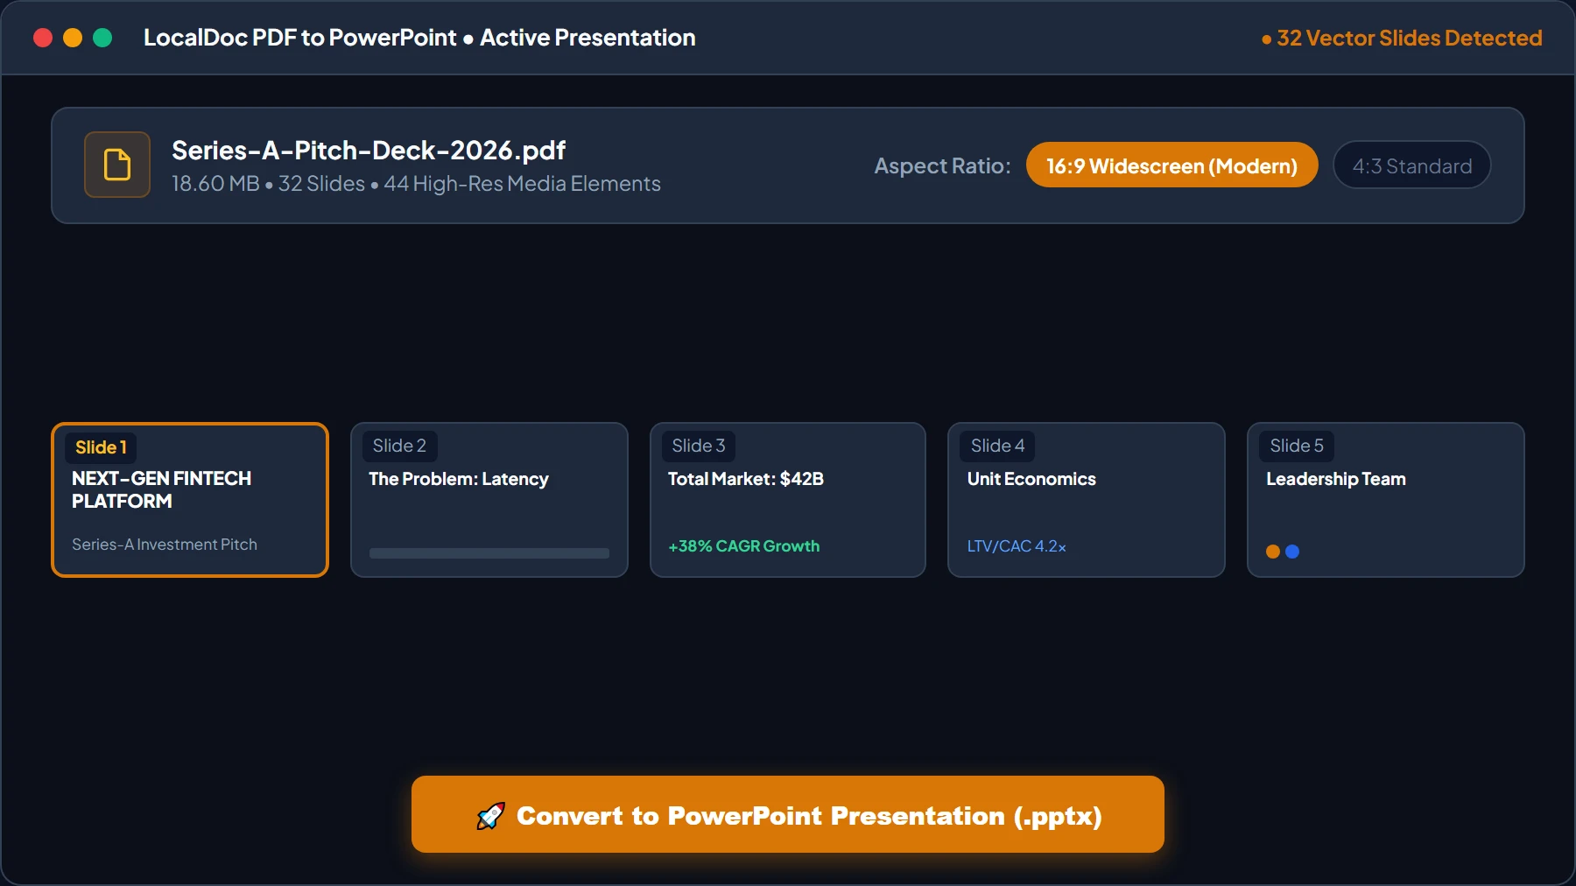Select Slide 5 Leadership Team thumbnail
This screenshot has height=886, width=1576.
pyautogui.click(x=1386, y=500)
